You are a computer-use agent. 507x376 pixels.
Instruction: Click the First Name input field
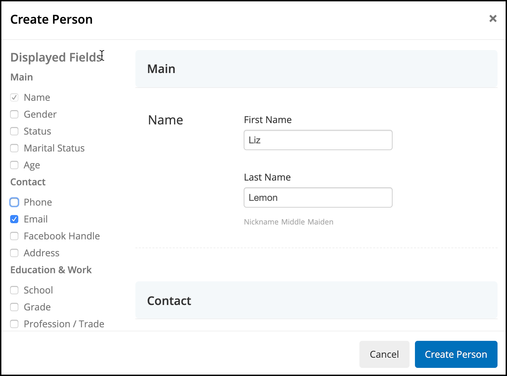tap(318, 140)
